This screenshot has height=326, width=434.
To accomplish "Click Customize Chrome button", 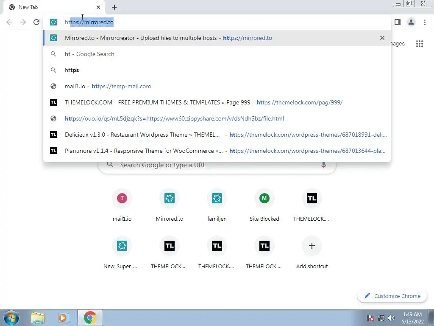I will 392,296.
